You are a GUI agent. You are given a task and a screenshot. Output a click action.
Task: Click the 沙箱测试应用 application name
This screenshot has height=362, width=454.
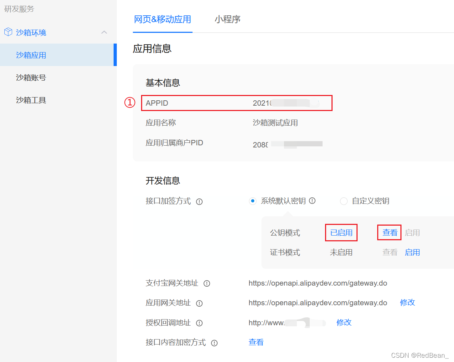[275, 123]
